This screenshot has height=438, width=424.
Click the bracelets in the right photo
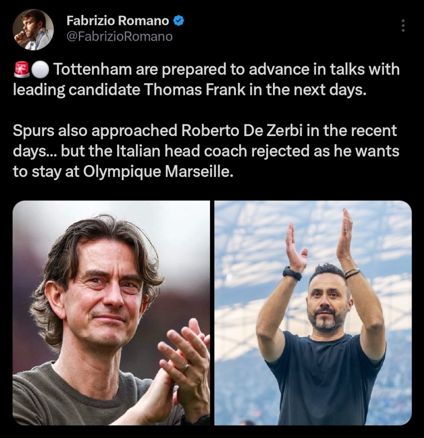tap(352, 273)
